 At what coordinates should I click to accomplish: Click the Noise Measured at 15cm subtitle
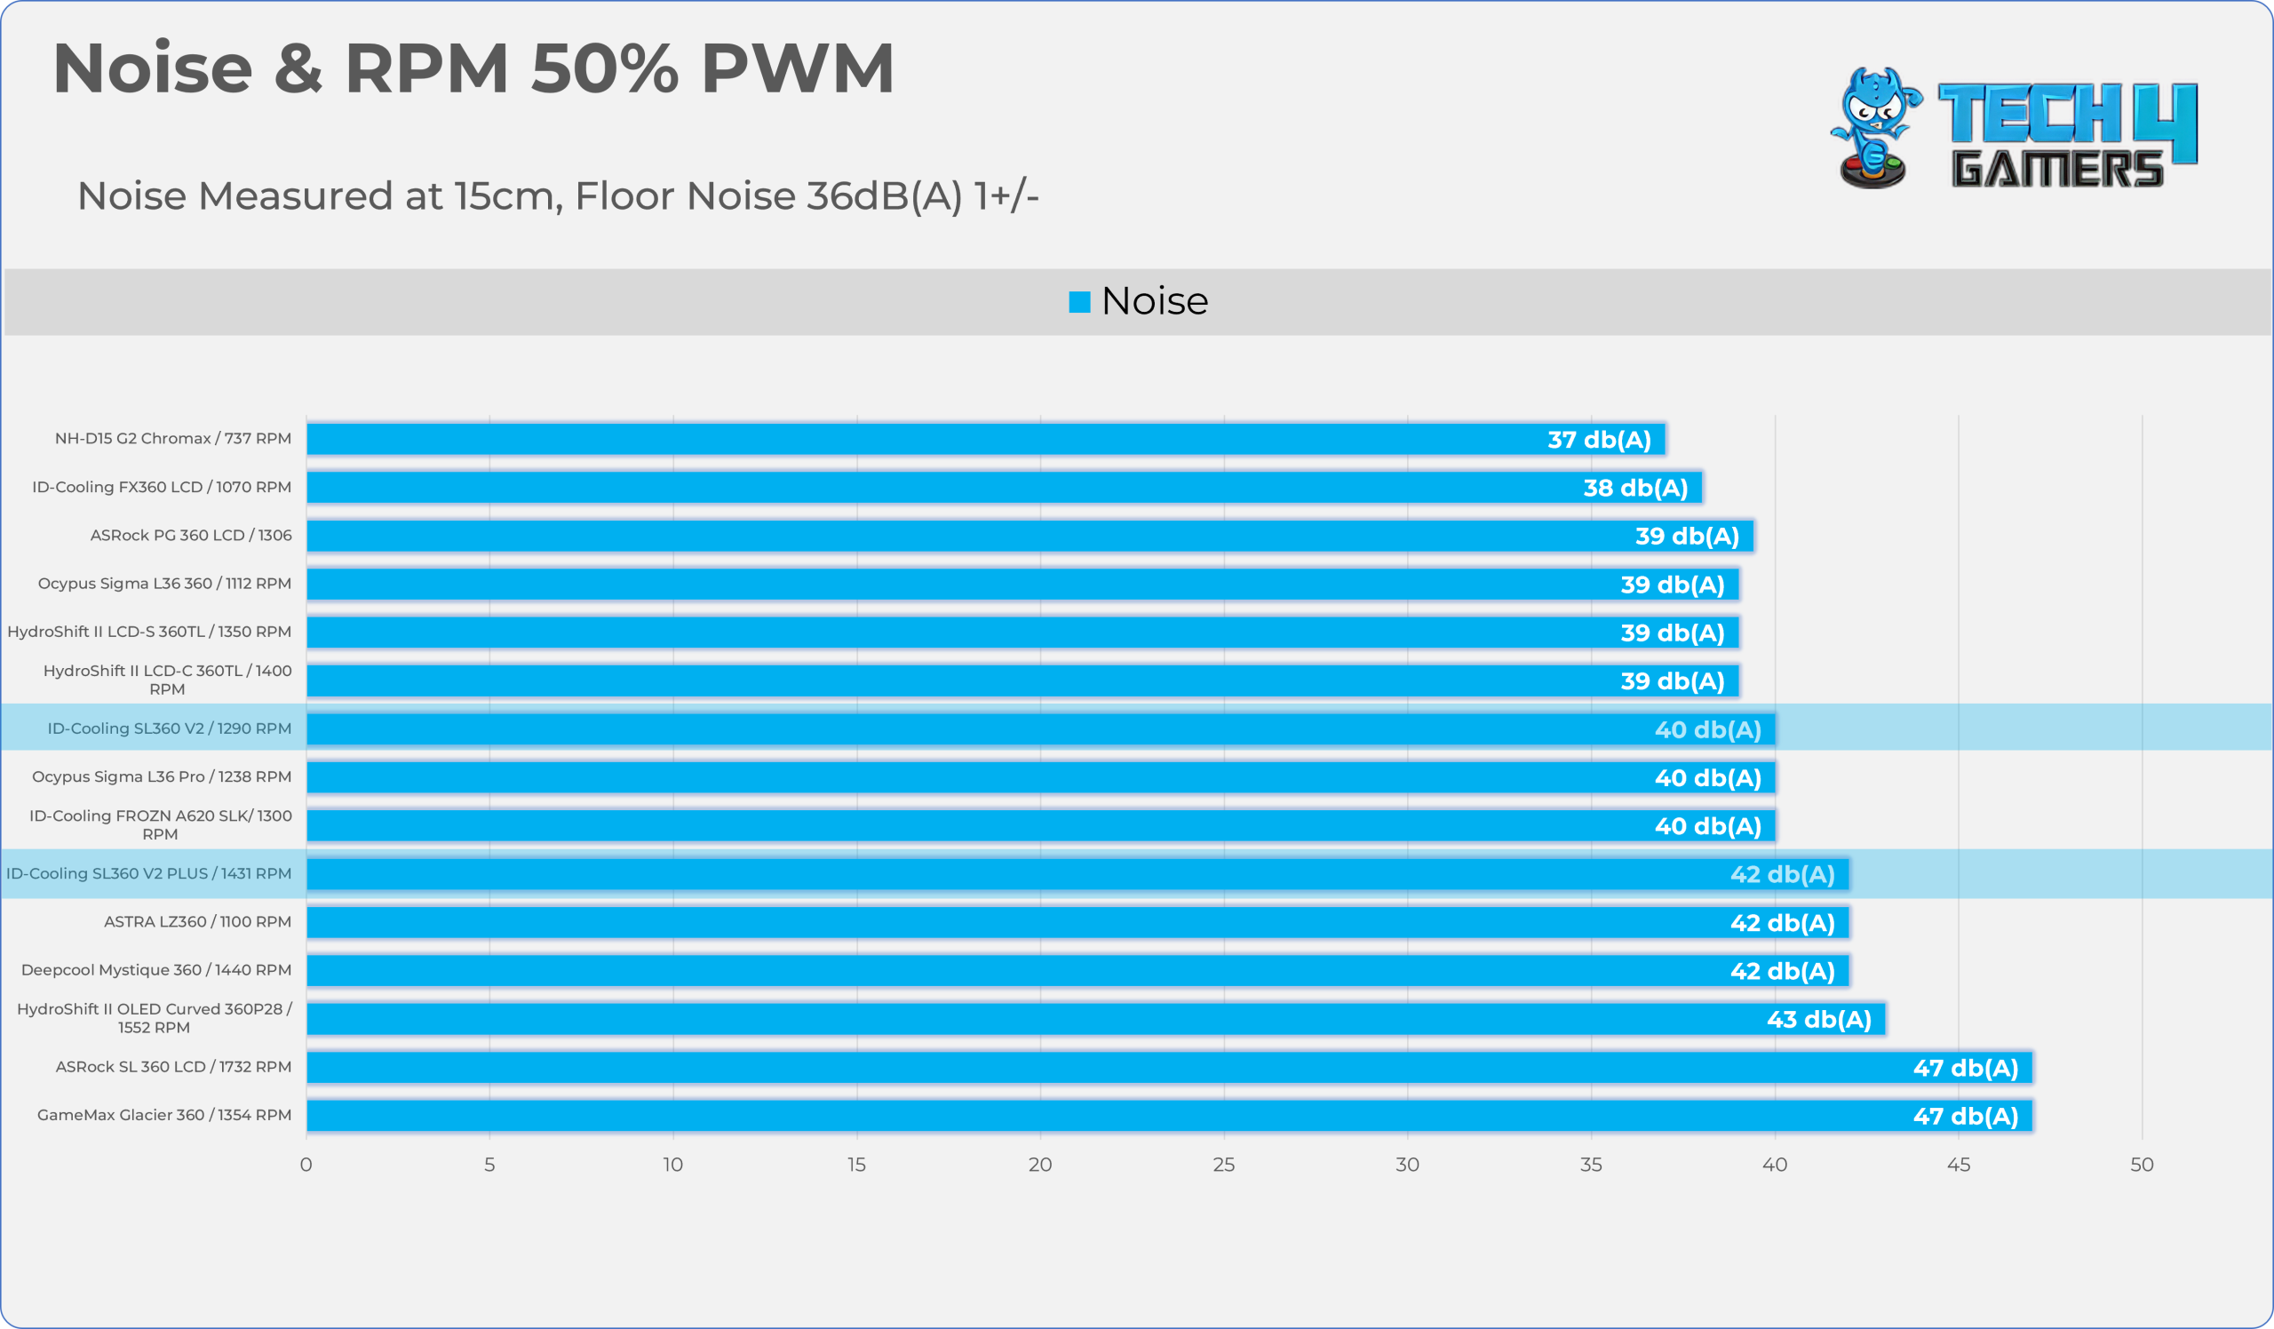coord(558,195)
